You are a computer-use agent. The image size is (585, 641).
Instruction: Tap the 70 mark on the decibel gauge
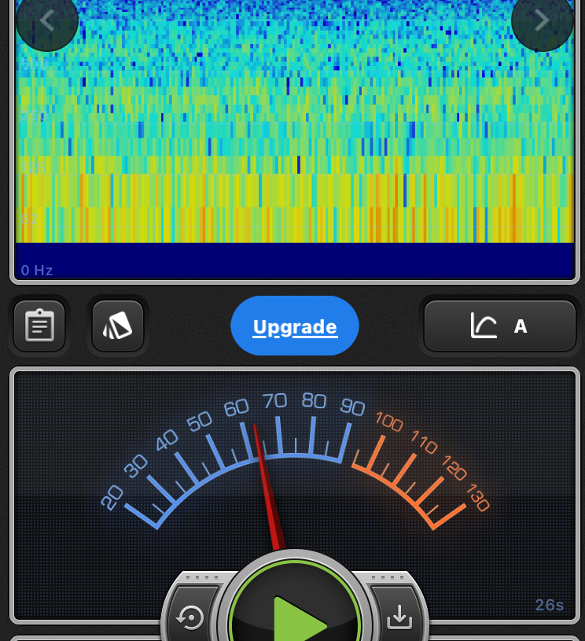coord(274,401)
